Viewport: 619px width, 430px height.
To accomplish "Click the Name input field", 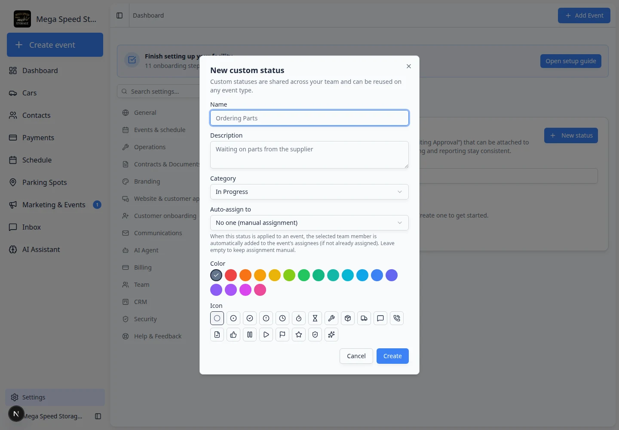I will 309,118.
